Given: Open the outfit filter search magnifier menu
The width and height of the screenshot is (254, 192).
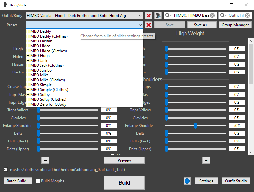Looking at the screenshot, I should pos(223,15).
